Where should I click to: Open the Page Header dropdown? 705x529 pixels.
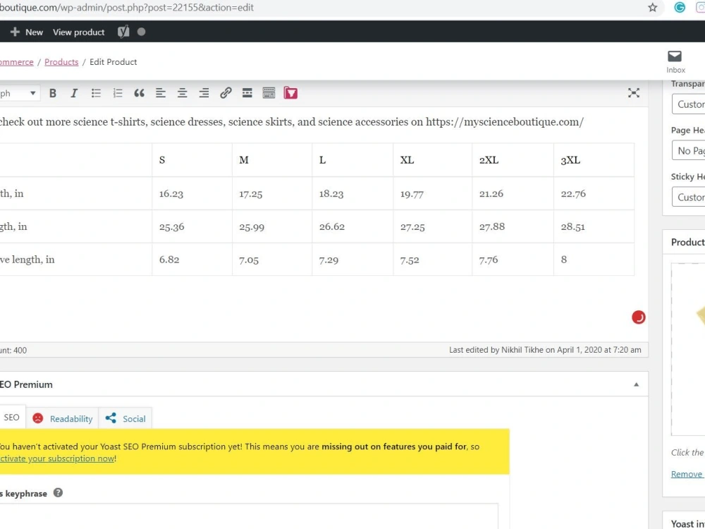pos(688,151)
